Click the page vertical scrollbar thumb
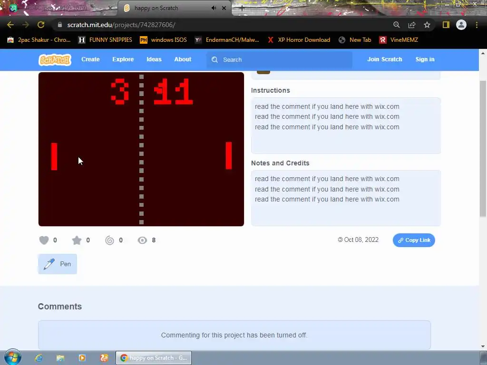 [x=483, y=148]
